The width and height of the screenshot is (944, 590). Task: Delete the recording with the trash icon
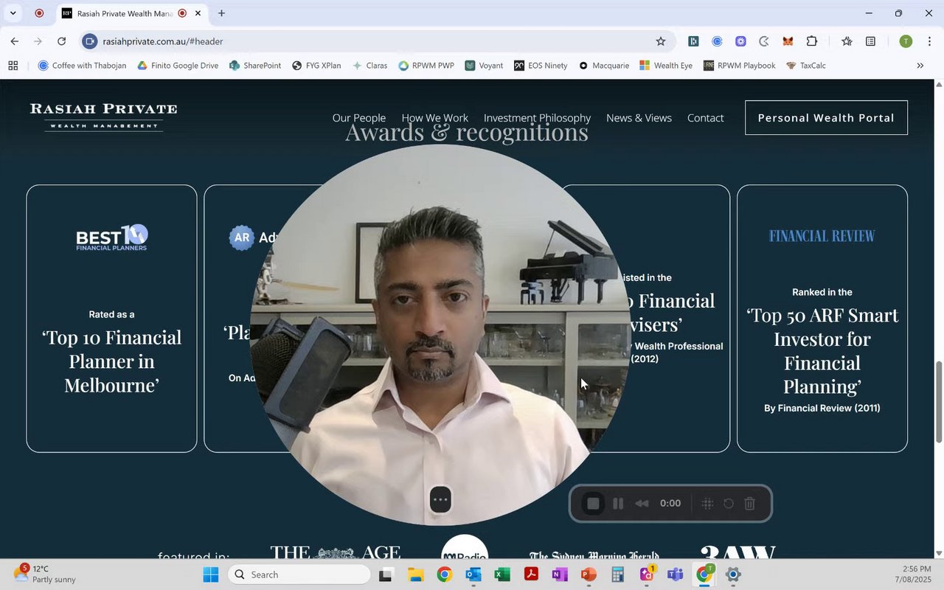(749, 504)
